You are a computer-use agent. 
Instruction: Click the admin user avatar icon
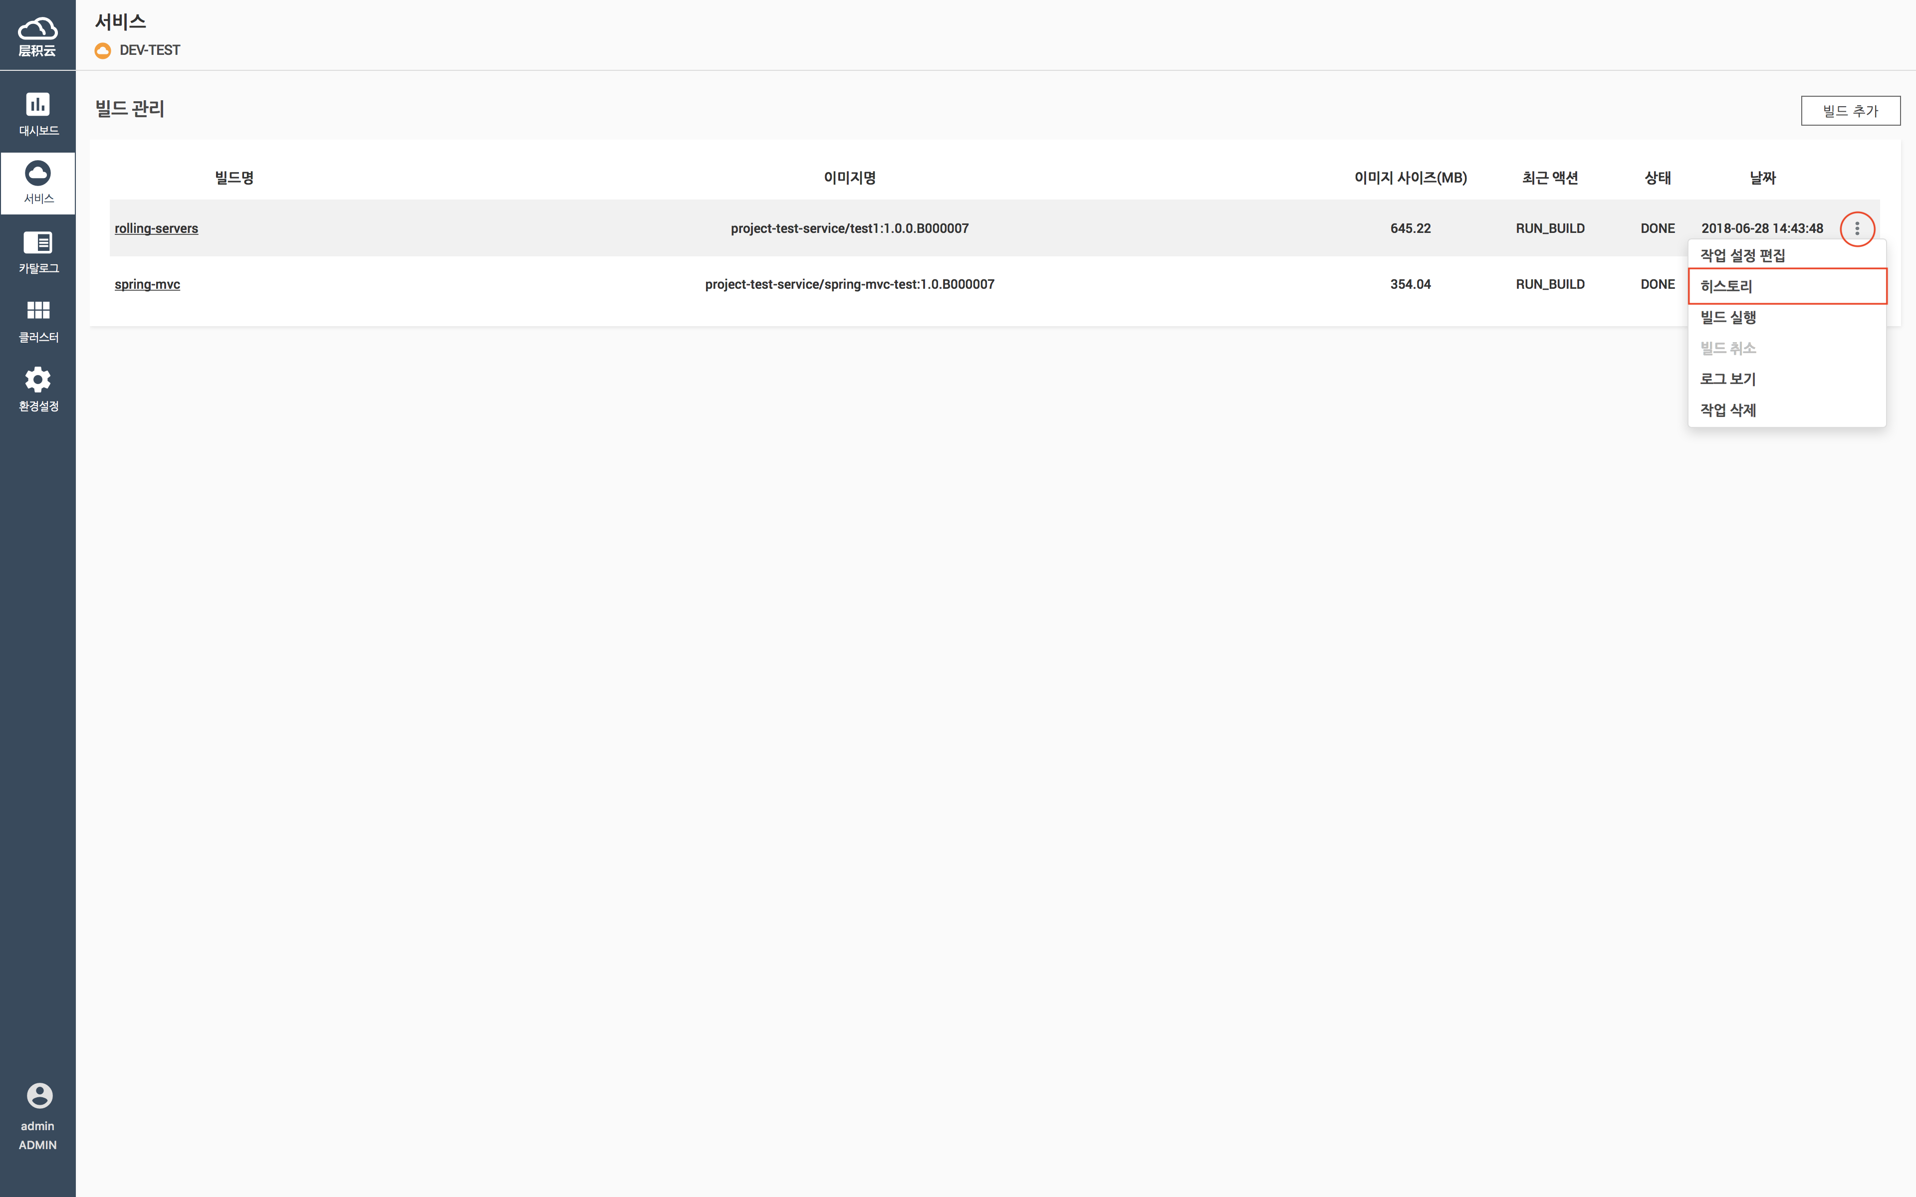pyautogui.click(x=39, y=1096)
